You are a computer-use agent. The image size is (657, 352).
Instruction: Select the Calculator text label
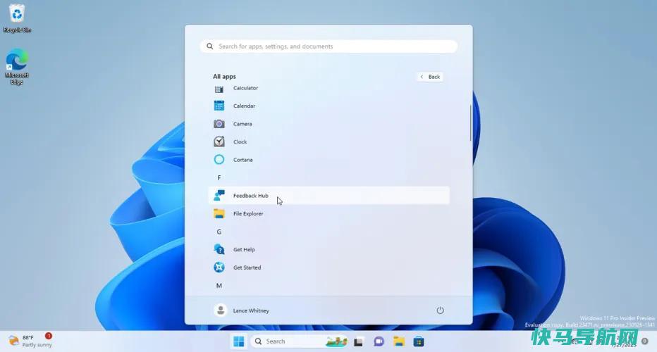(245, 88)
